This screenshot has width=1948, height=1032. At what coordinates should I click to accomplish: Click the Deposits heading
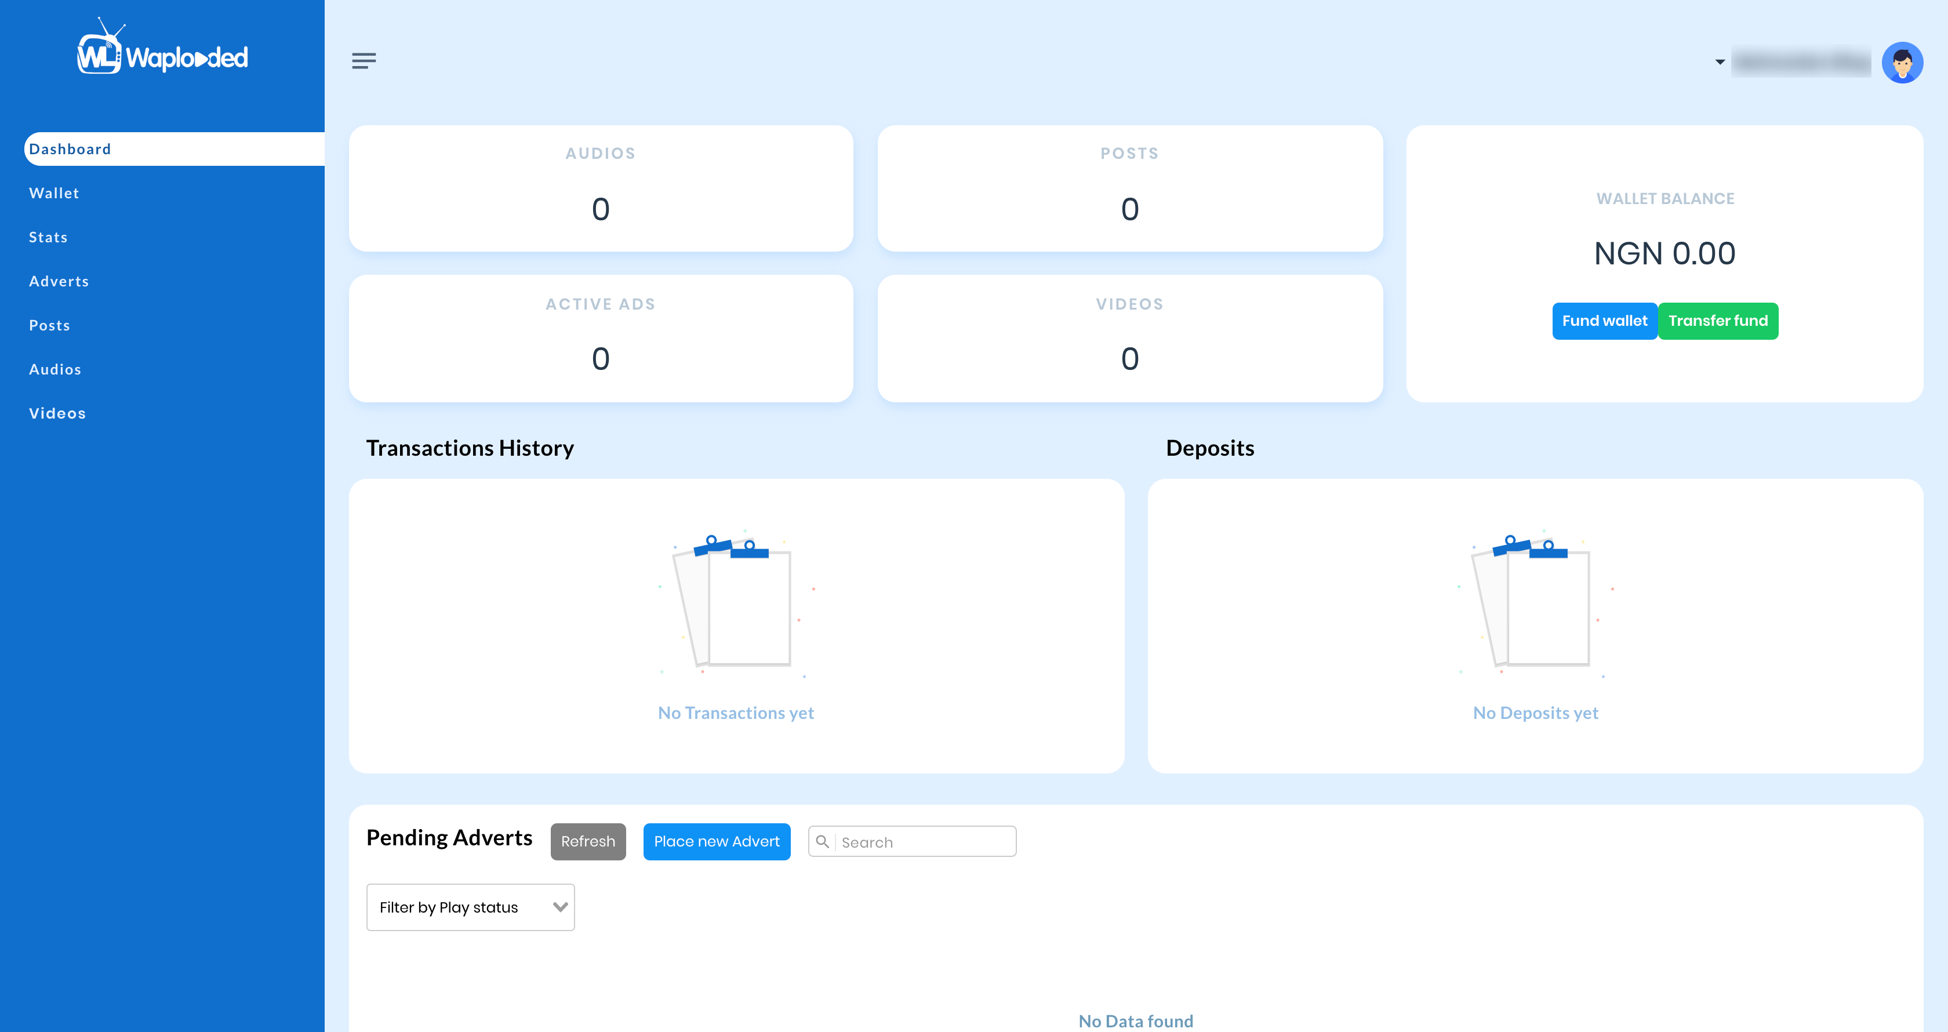pyautogui.click(x=1210, y=448)
